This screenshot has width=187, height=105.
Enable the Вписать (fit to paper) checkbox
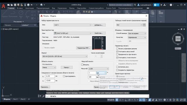tap(82, 65)
